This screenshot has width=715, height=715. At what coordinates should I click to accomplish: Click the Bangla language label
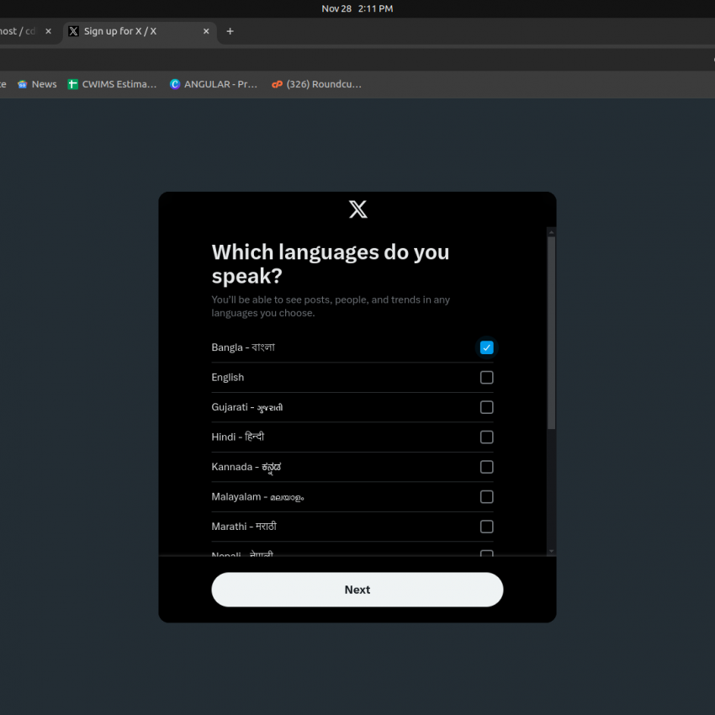(x=243, y=347)
